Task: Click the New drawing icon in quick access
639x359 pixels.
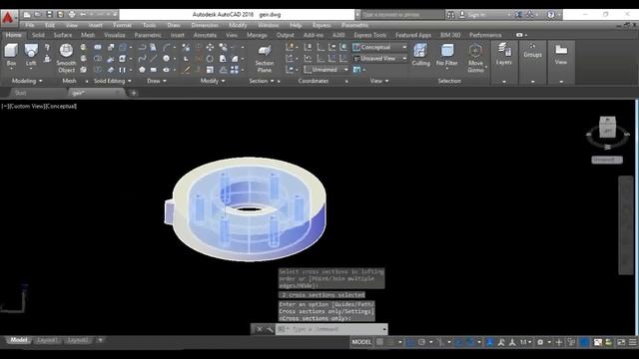Action: [x=27, y=14]
